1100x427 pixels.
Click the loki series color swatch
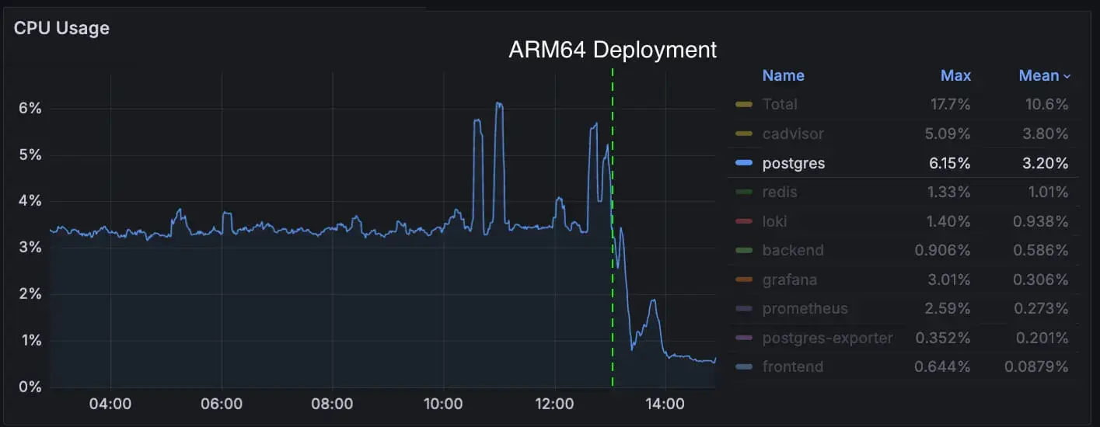click(744, 221)
